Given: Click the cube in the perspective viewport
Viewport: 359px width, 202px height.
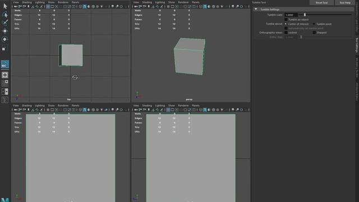Looking at the screenshot, I should (190, 56).
